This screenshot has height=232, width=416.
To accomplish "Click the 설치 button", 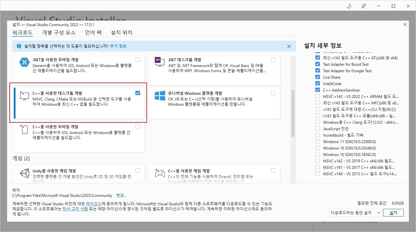I will (x=393, y=213).
